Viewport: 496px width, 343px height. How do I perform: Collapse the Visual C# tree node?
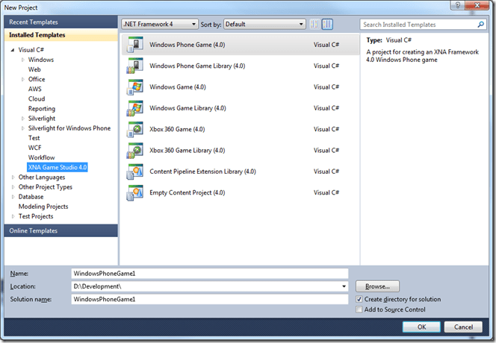[x=13, y=50]
